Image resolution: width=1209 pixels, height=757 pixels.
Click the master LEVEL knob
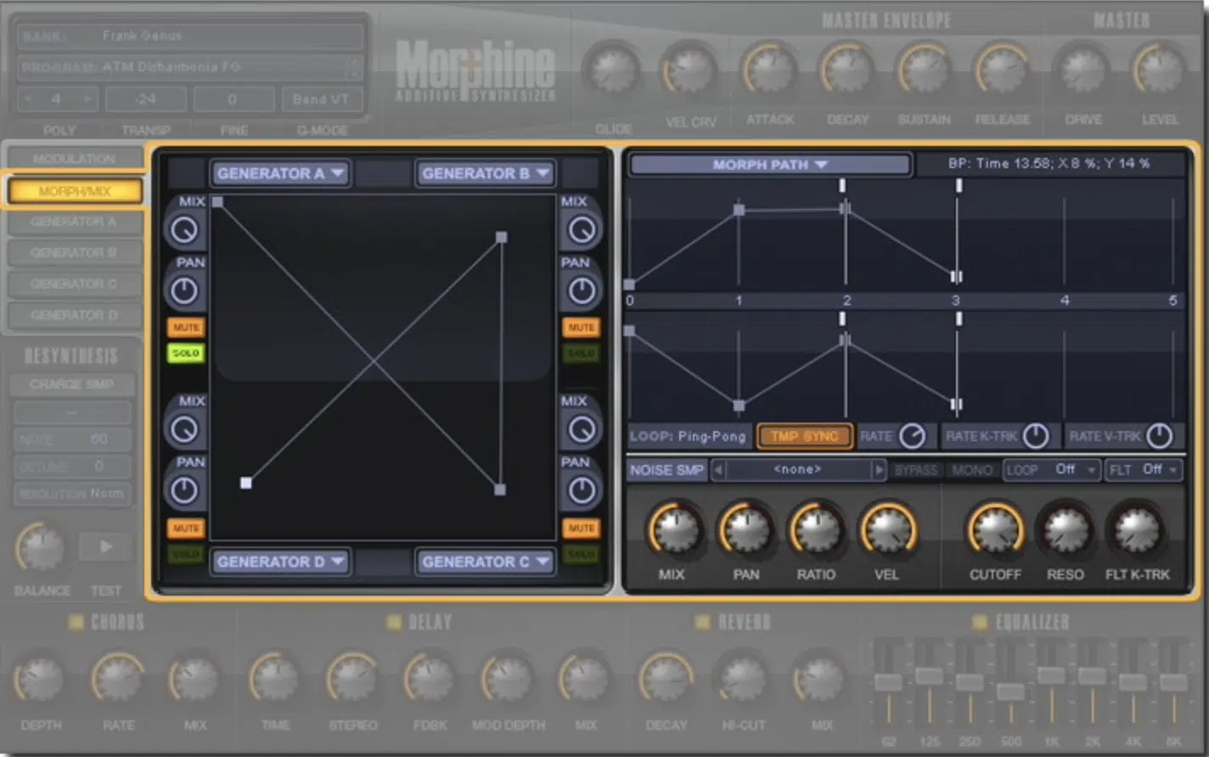(x=1160, y=70)
